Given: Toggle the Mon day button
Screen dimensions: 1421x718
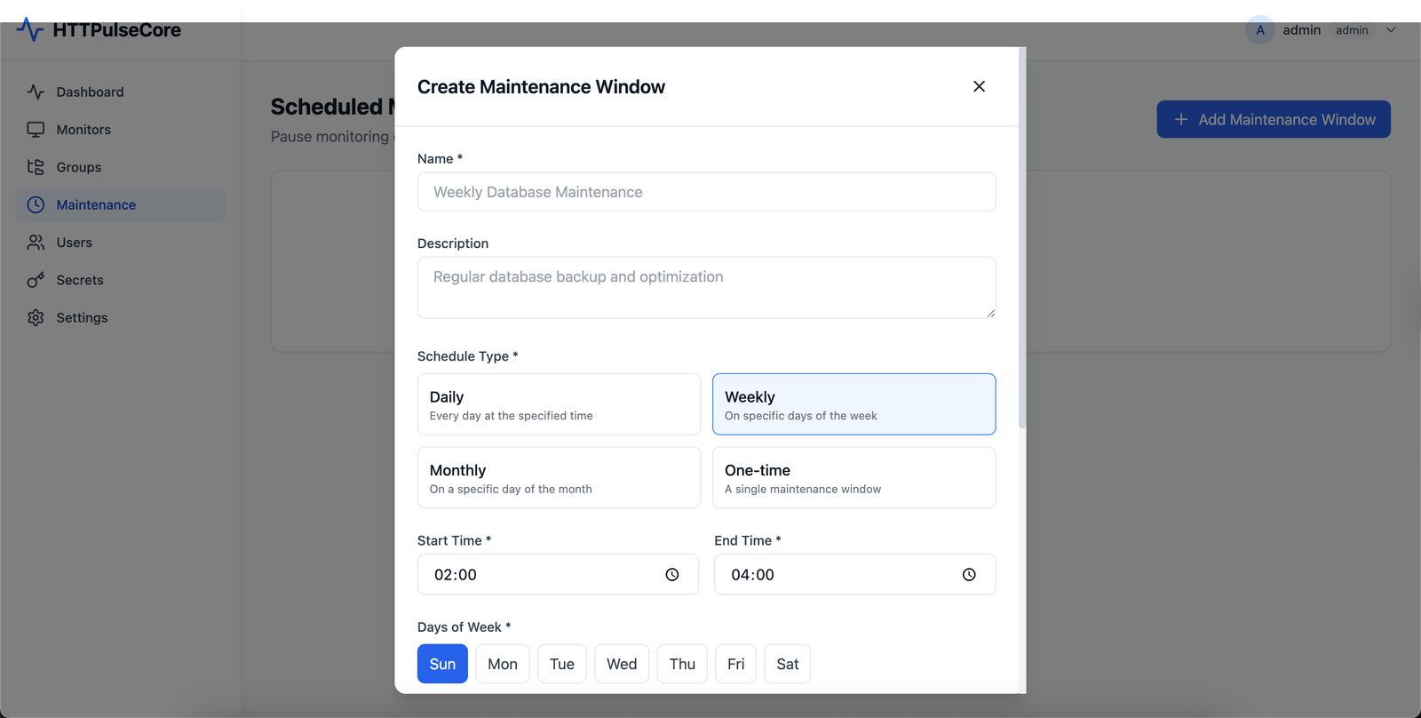Looking at the screenshot, I should [503, 664].
